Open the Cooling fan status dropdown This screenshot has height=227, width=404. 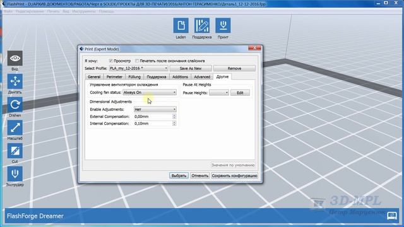[x=150, y=93]
